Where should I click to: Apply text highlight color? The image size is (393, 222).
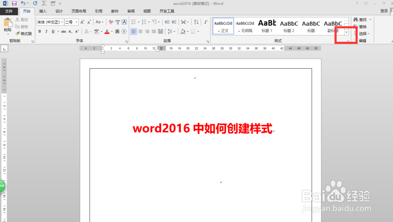[97, 31]
